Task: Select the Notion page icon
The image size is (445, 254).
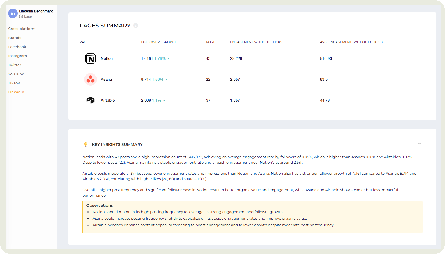Action: (x=90, y=58)
